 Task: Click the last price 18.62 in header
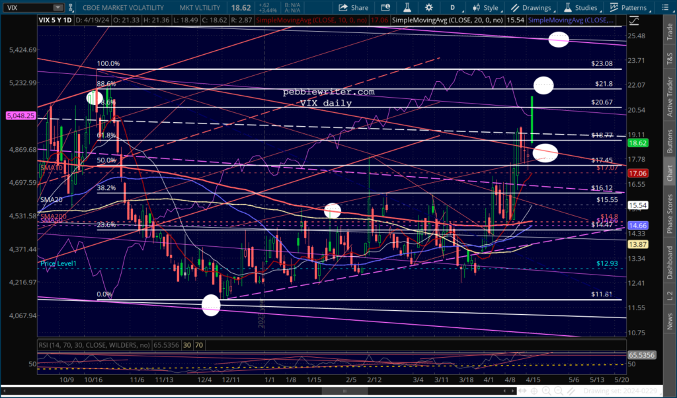[x=241, y=8]
